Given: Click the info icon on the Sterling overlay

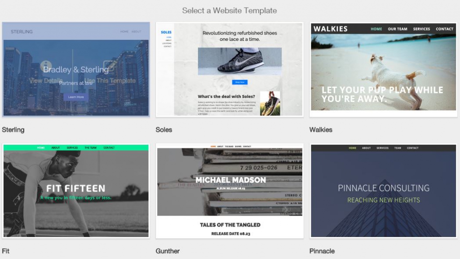Looking at the screenshot, I should (x=46, y=64).
